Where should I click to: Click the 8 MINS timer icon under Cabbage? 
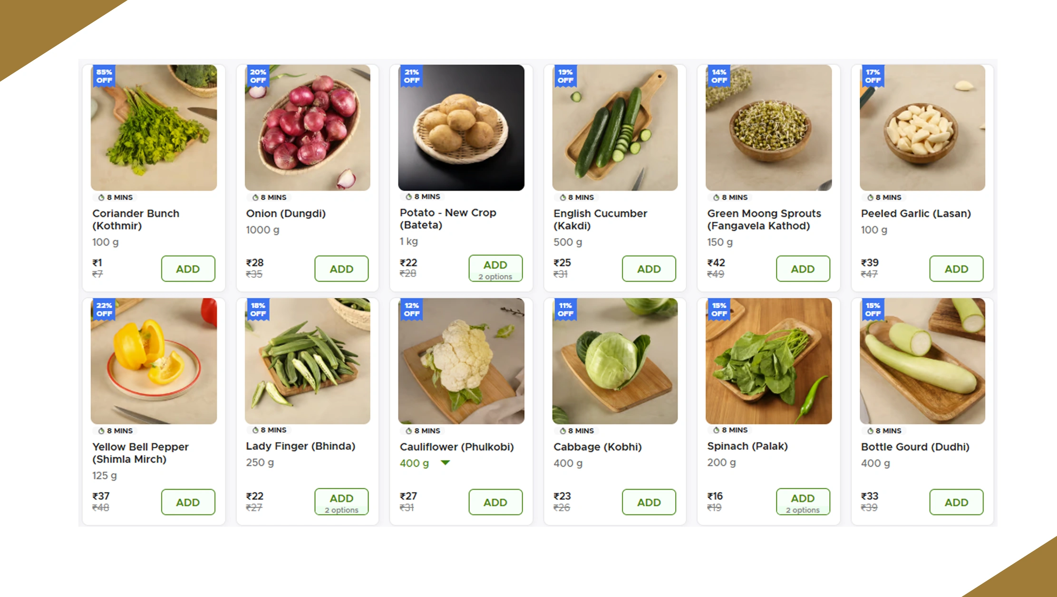point(562,431)
